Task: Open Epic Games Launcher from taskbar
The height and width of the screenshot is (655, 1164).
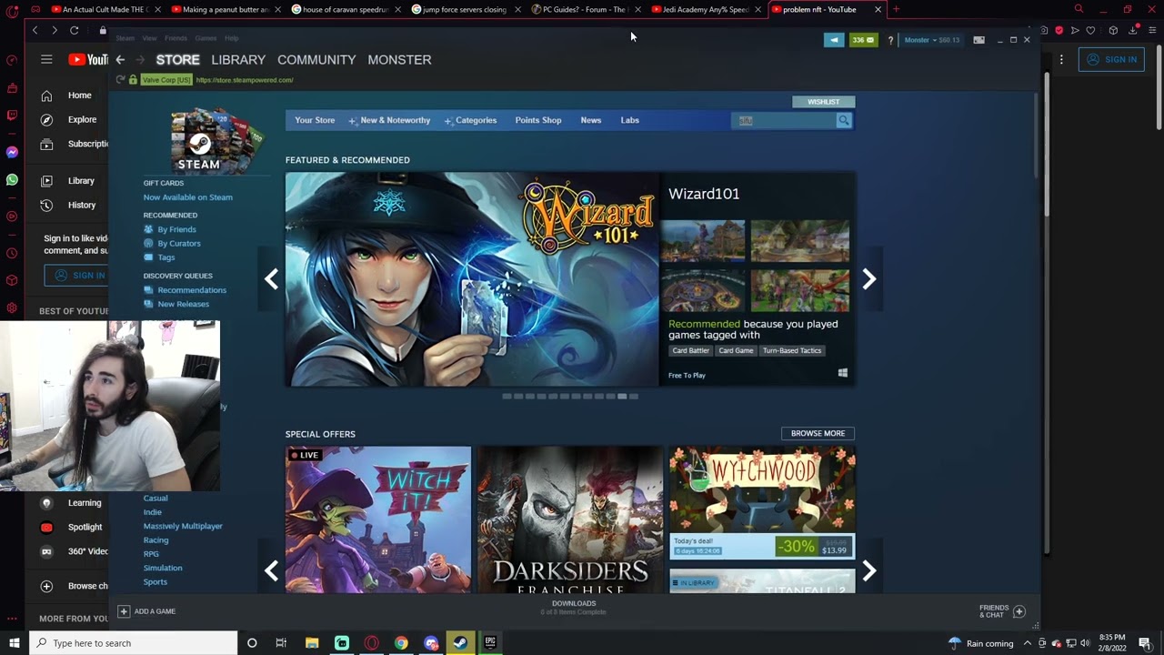Action: [x=490, y=643]
